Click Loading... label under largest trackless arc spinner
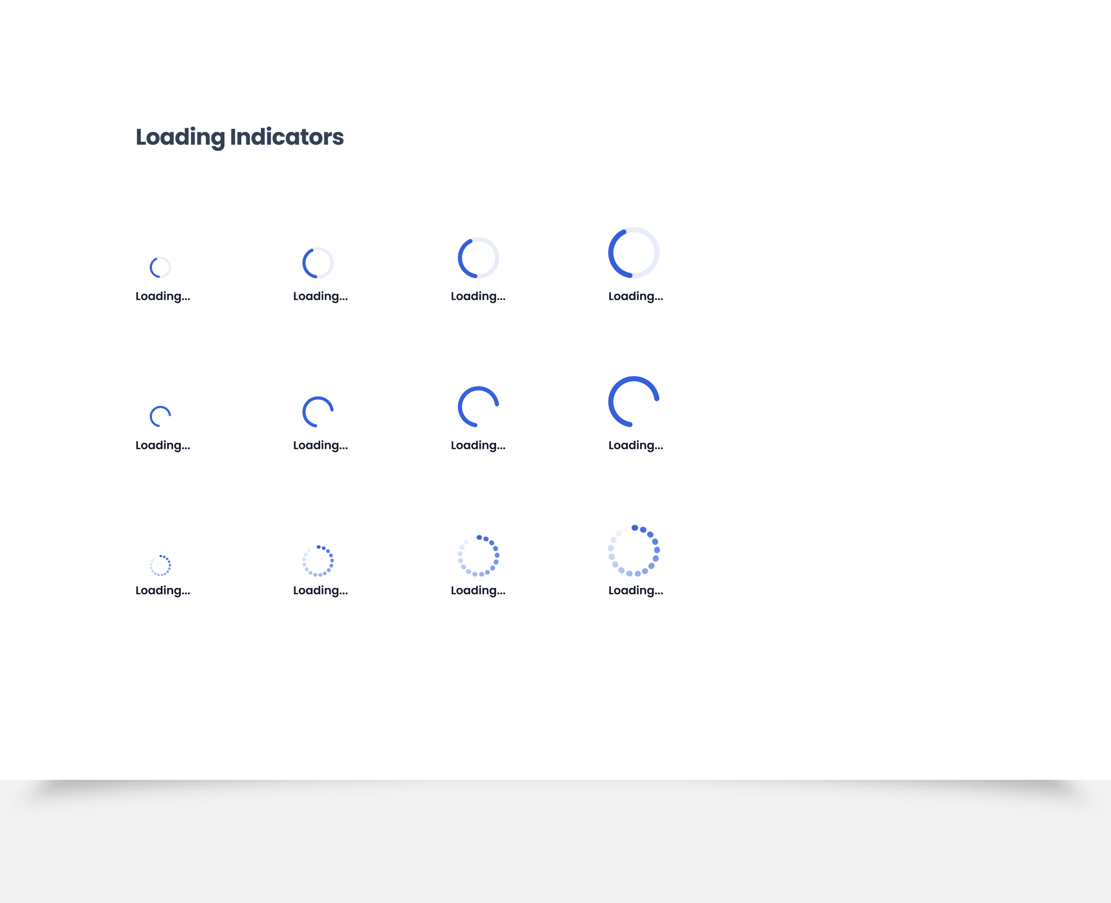This screenshot has height=903, width=1111. tap(636, 445)
